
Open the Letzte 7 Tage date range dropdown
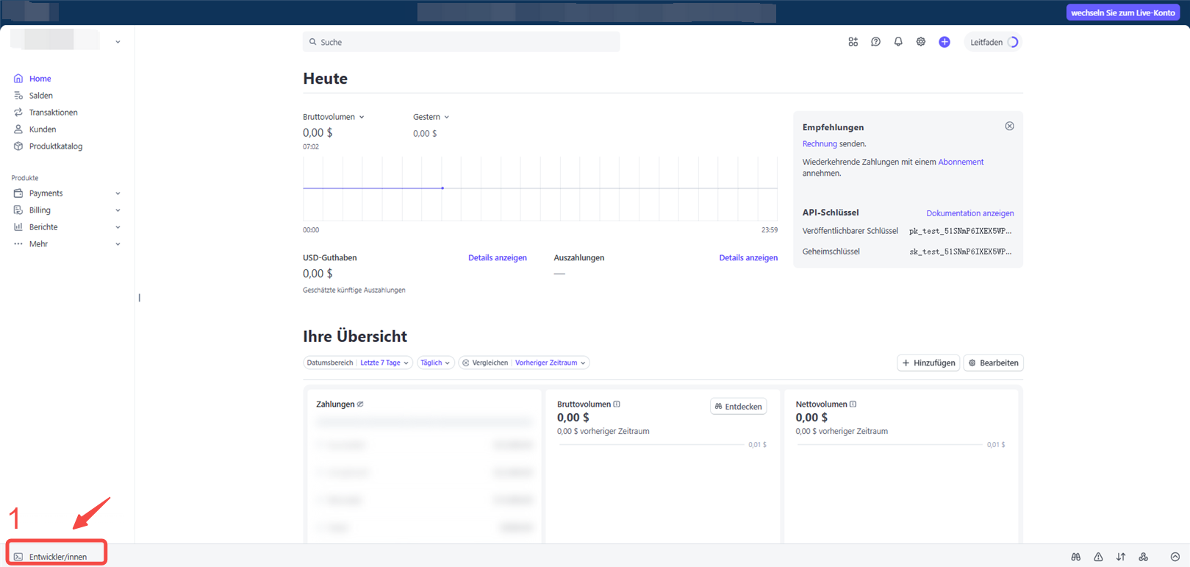point(384,363)
